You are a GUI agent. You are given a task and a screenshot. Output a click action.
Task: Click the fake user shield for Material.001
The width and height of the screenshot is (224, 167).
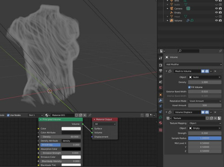pos(77,115)
